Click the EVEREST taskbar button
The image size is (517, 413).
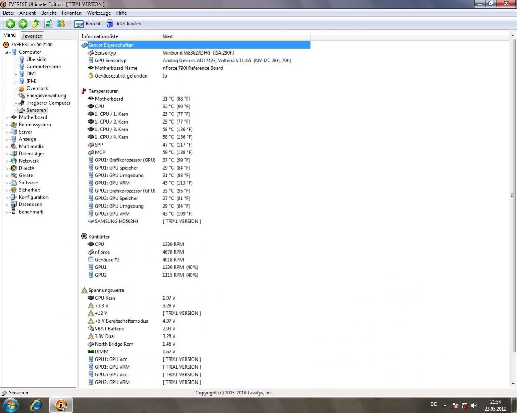click(x=61, y=405)
